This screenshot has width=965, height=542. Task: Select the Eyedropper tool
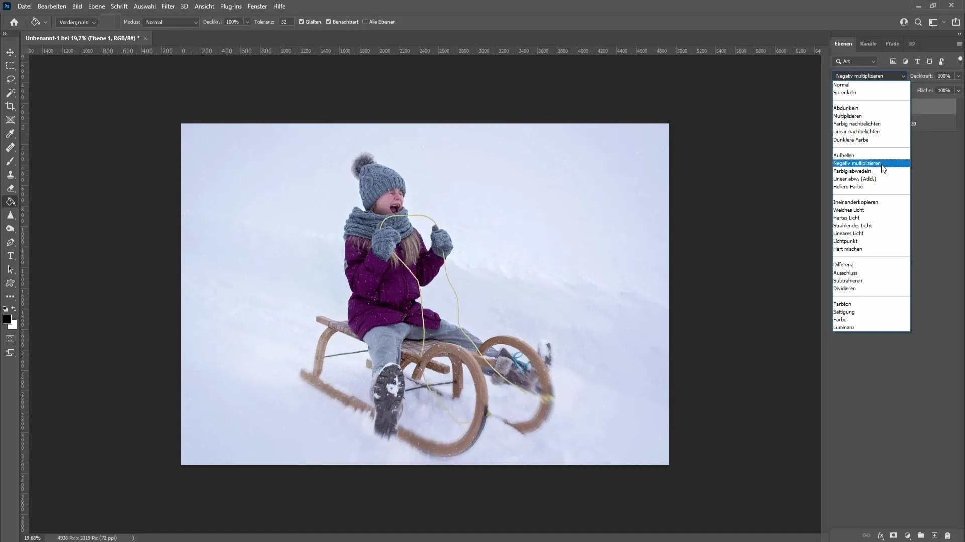click(x=10, y=133)
